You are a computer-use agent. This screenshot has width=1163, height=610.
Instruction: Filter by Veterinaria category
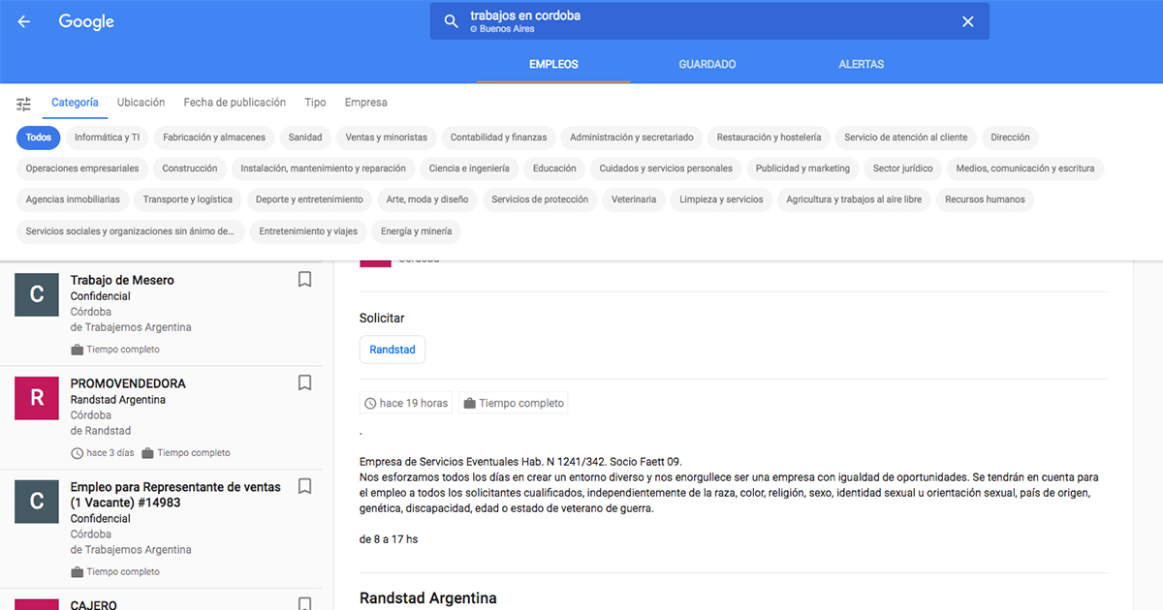pyautogui.click(x=634, y=199)
